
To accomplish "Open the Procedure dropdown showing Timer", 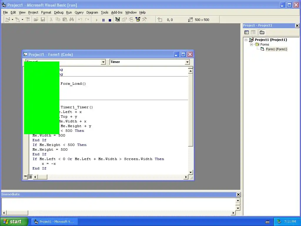I will (187, 62).
